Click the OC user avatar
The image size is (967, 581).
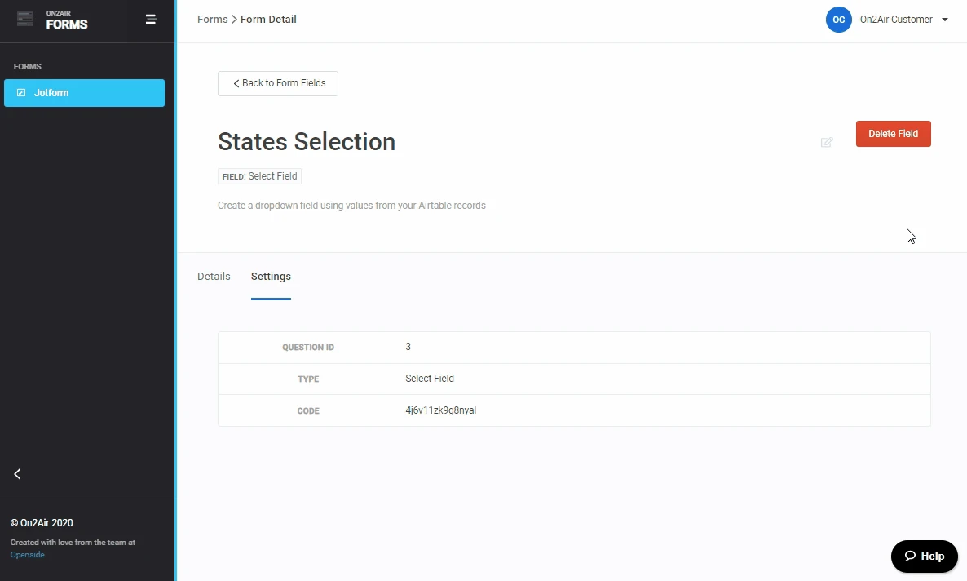(x=838, y=20)
